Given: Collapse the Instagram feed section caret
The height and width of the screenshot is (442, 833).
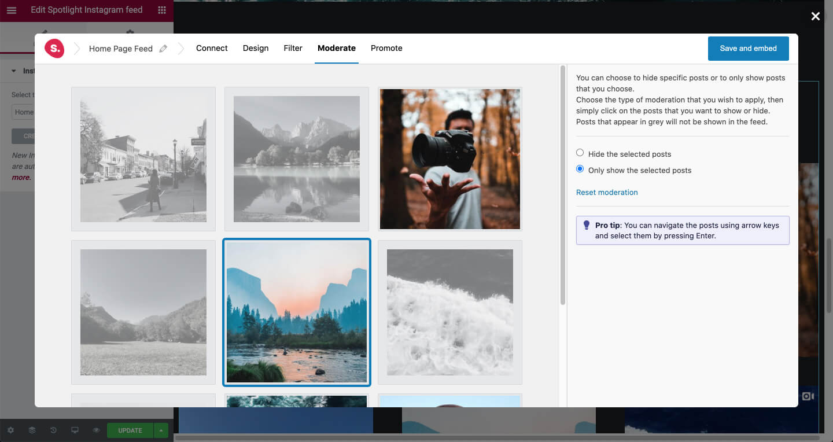Looking at the screenshot, I should [x=14, y=71].
